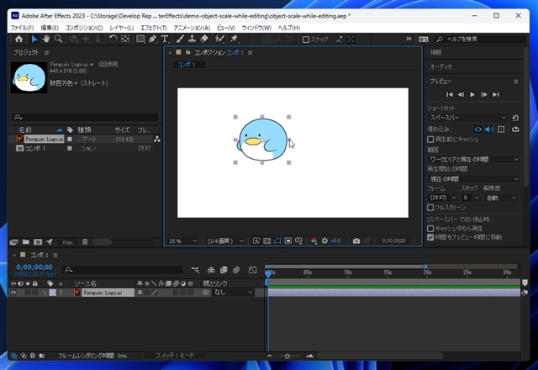
Task: Click the Home icon in toolbar
Action: tap(17, 39)
